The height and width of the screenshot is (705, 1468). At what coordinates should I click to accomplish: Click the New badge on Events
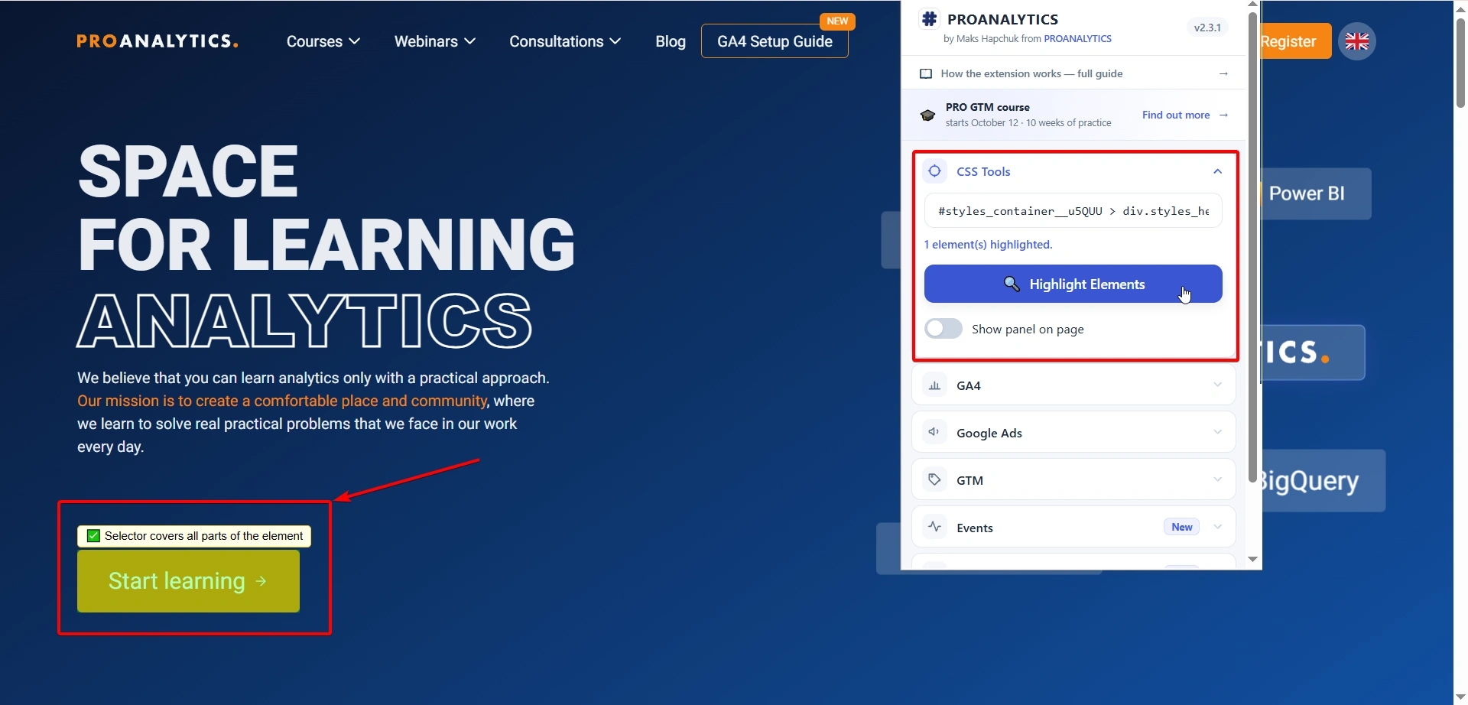pyautogui.click(x=1181, y=527)
